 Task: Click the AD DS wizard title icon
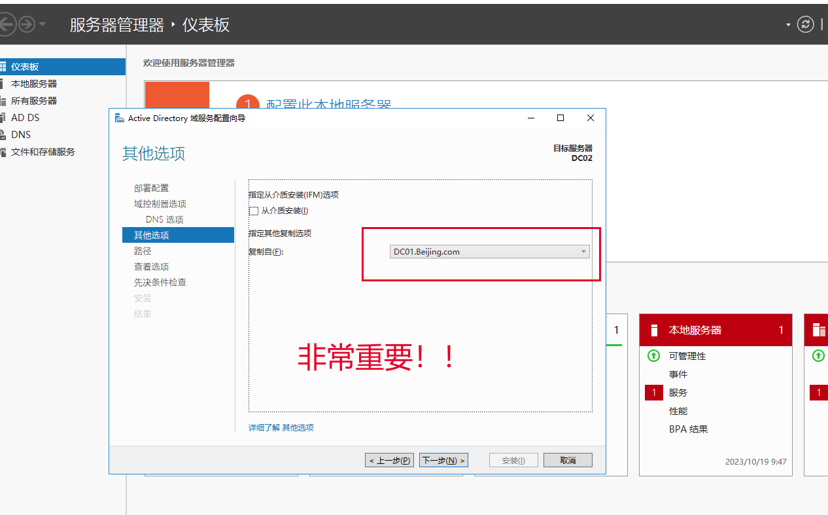pos(119,118)
